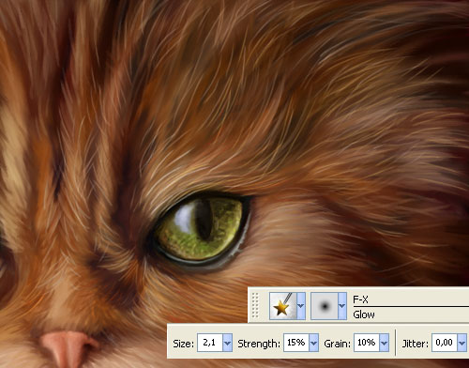Click the Glow brush variant dab preview
The image size is (469, 368).
tap(325, 306)
